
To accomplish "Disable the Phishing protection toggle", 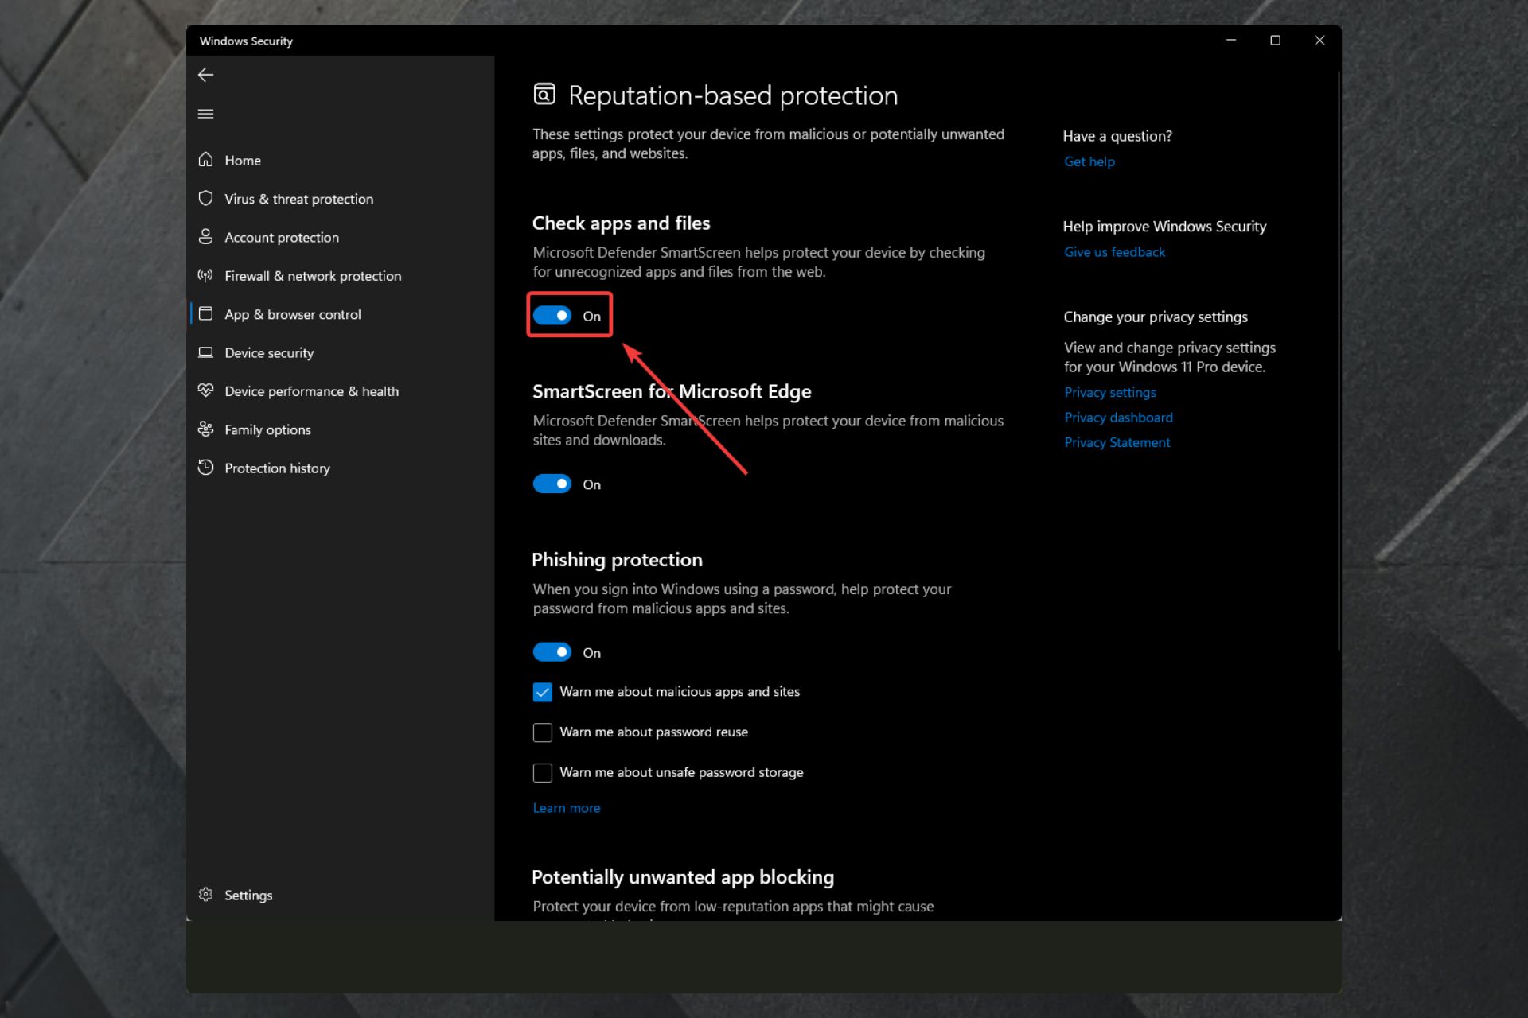I will (552, 652).
